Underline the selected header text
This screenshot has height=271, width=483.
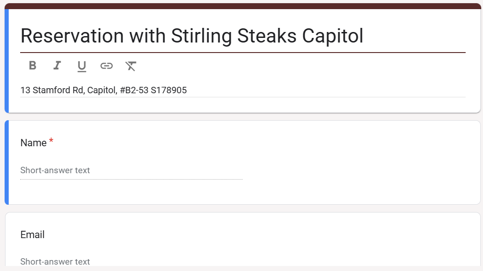[81, 66]
